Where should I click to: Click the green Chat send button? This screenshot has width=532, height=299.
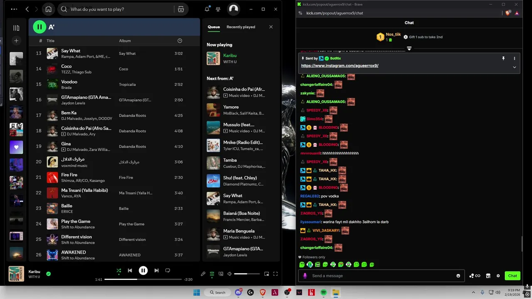coord(512,276)
